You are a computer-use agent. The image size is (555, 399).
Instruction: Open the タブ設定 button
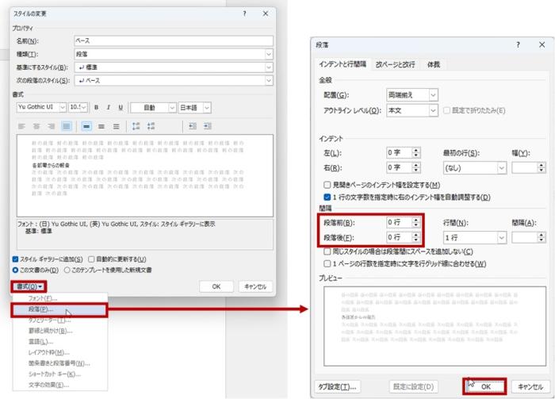(x=335, y=386)
